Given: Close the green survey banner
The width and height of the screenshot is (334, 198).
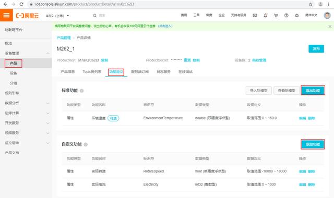Looking at the screenshot, I should (330, 27).
